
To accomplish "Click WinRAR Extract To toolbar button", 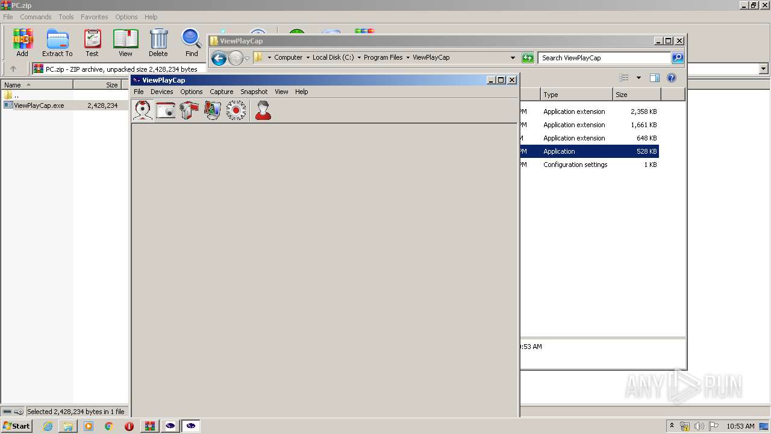I will pos(57,43).
